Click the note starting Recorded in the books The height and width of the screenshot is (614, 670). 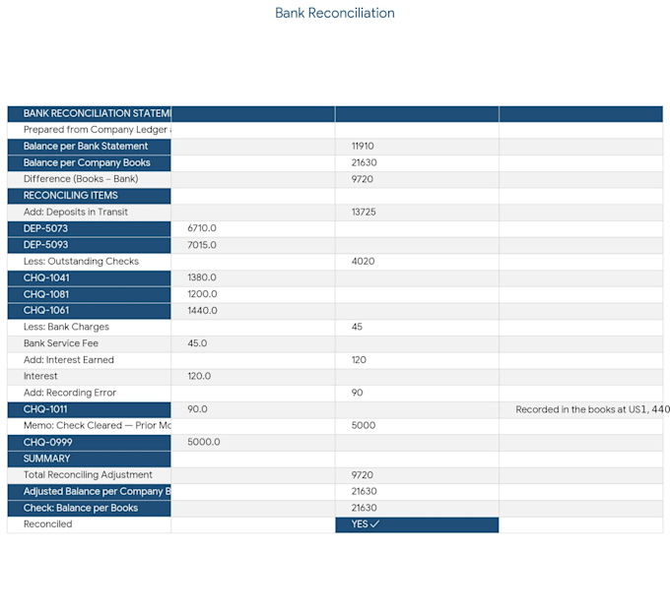[592, 409]
